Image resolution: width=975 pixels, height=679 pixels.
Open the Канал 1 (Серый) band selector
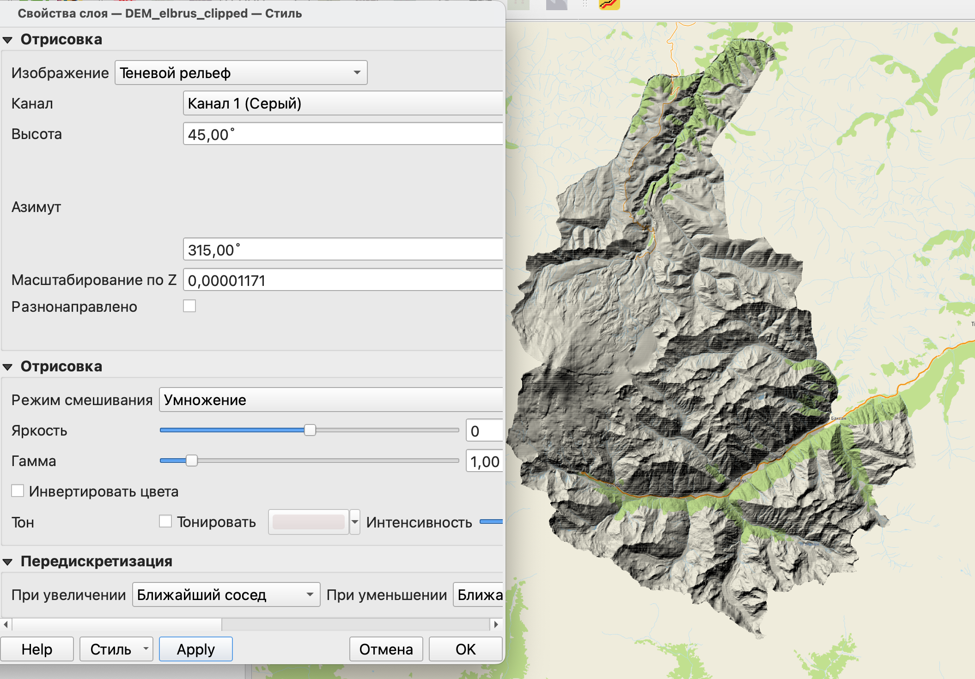(342, 103)
